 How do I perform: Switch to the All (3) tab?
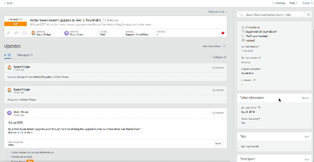8,55
